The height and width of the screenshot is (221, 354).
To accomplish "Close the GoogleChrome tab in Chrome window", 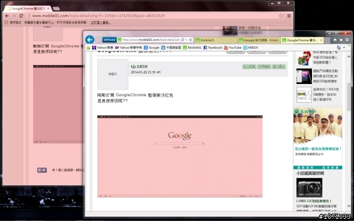I will click(48, 9).
